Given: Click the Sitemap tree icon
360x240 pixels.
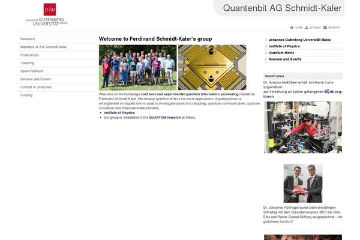Looking at the screenshot, I should [x=307, y=28].
